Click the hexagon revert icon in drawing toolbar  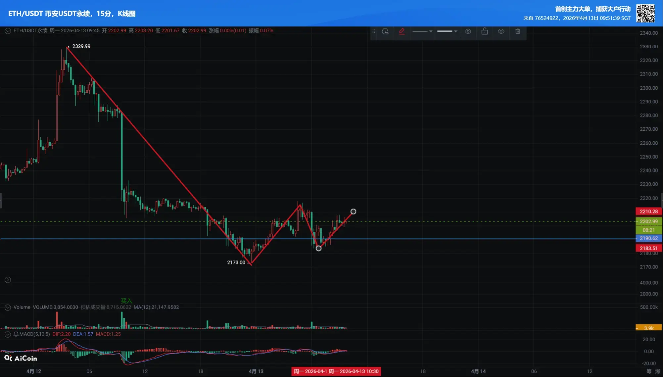tap(385, 31)
